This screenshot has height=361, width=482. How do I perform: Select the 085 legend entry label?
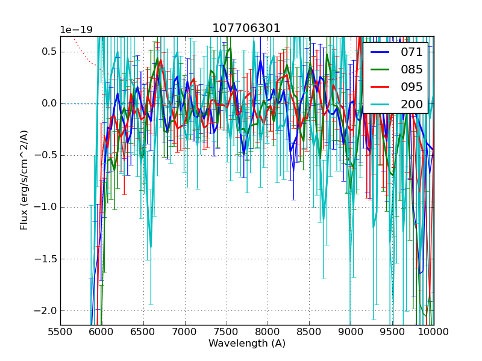pos(412,69)
